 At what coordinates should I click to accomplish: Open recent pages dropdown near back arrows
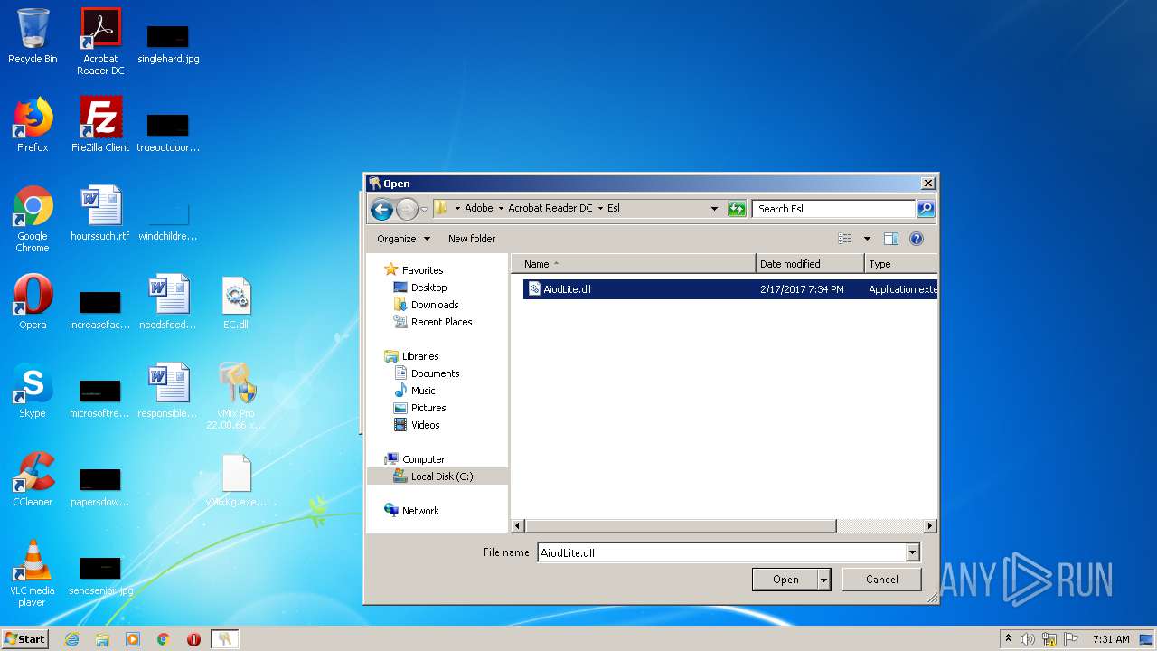424,210
